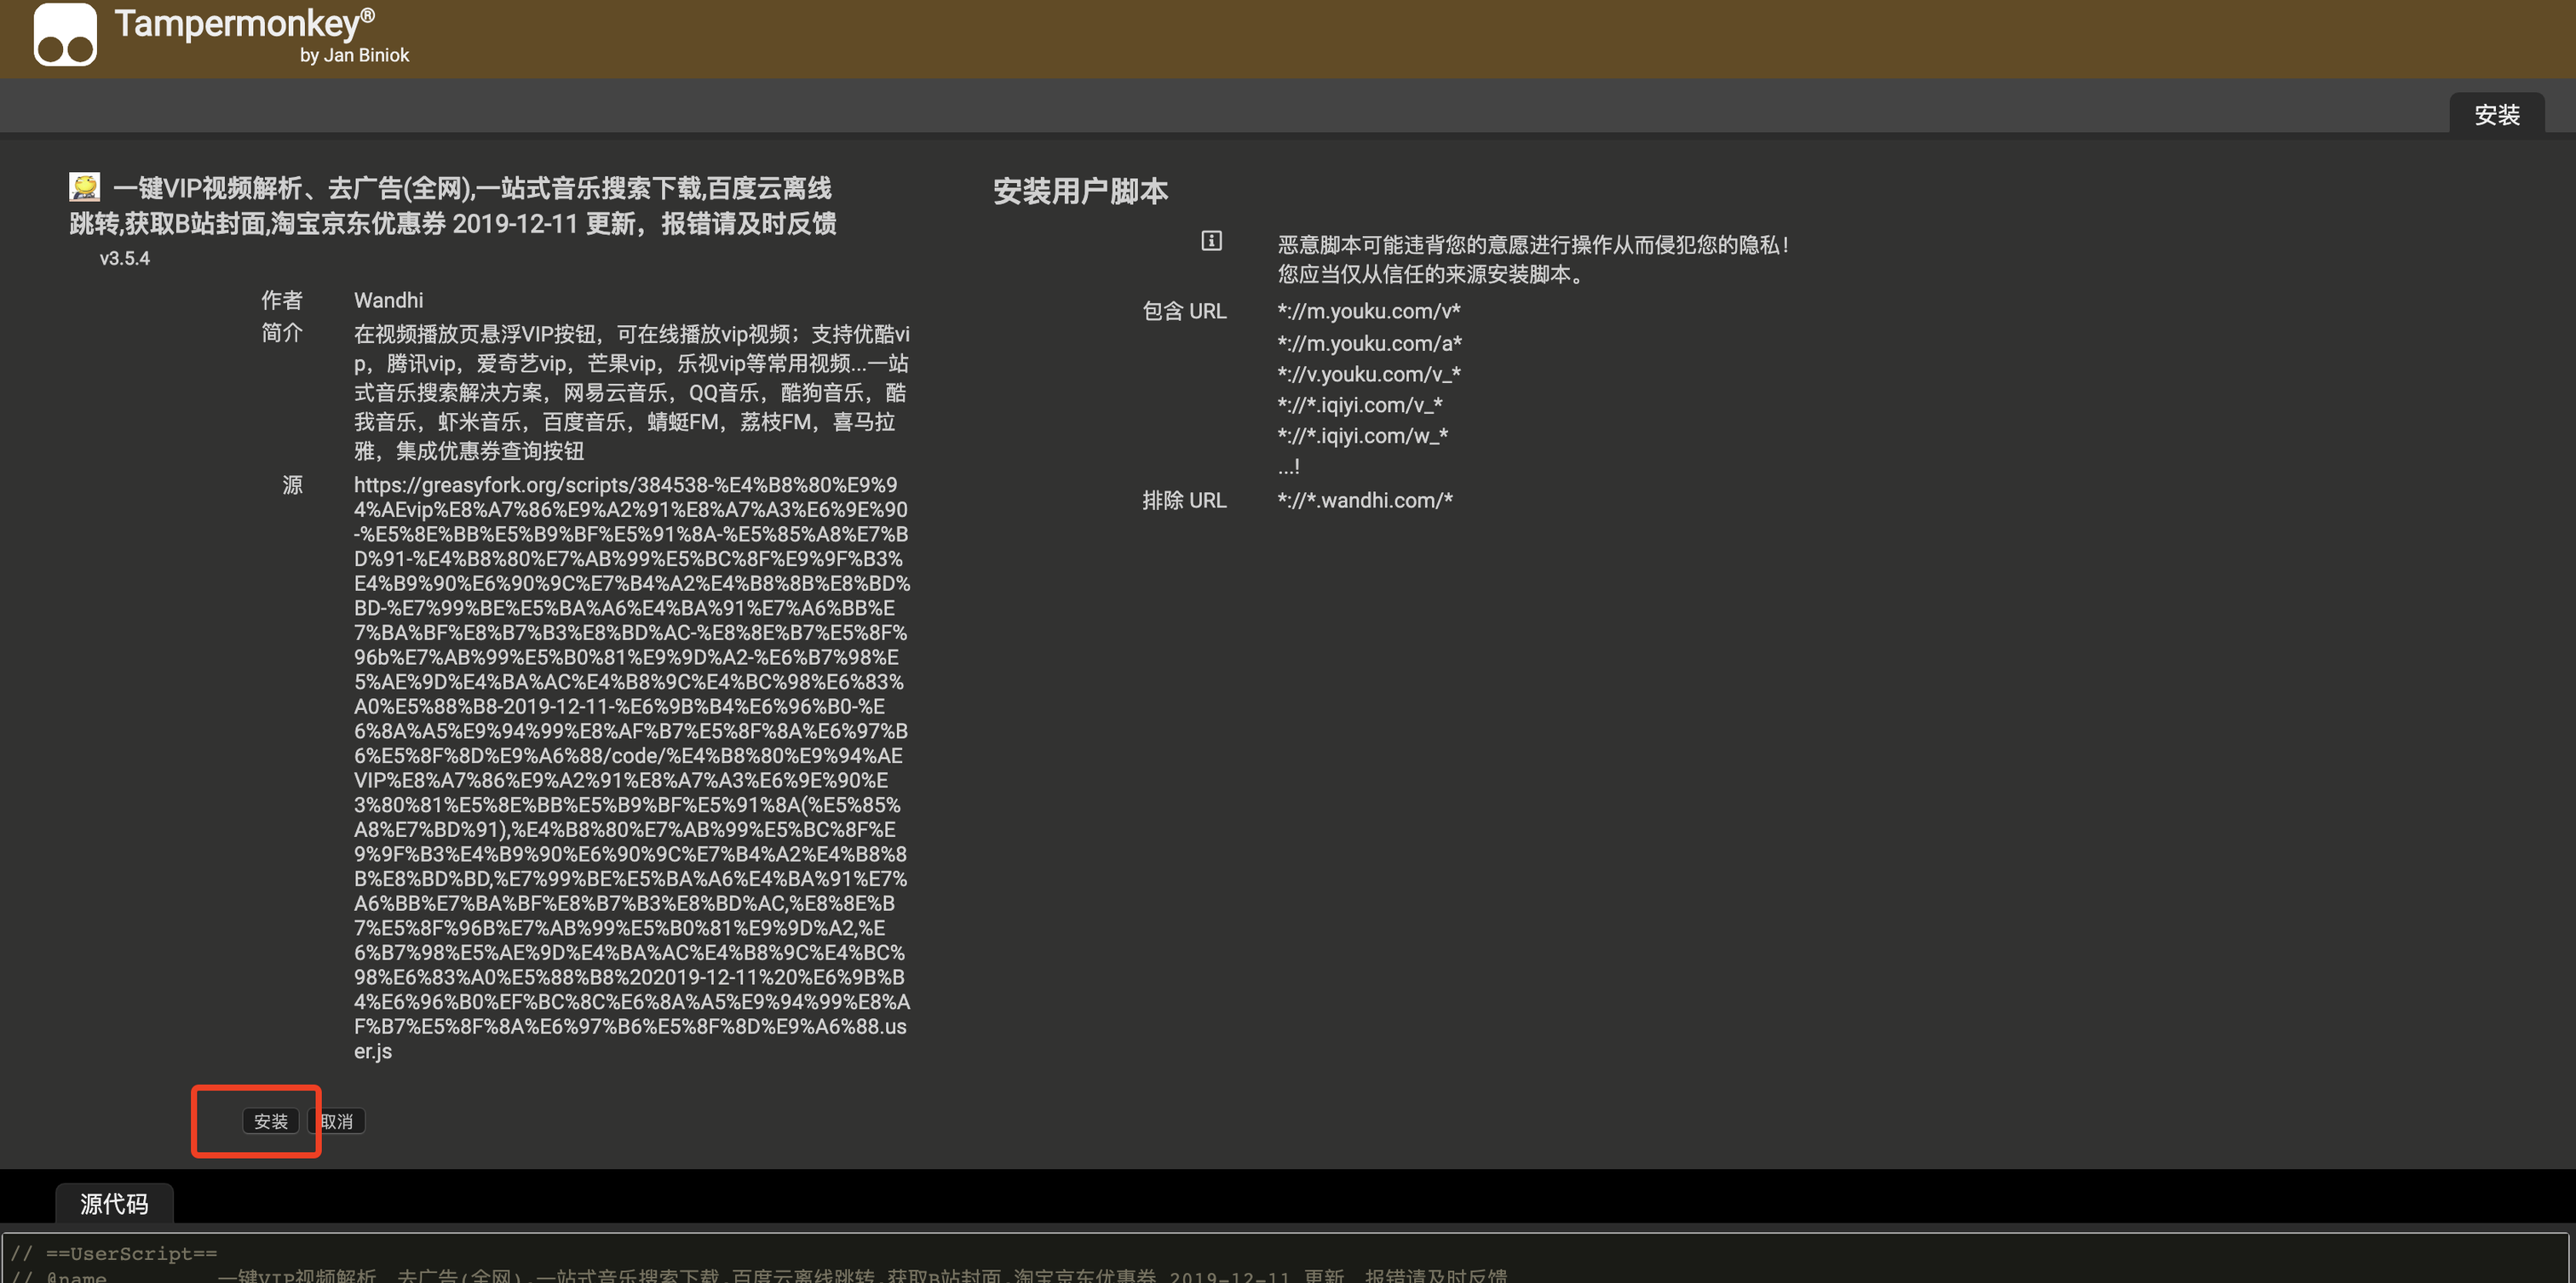Click the script's yellow emoji icon

pos(84,186)
